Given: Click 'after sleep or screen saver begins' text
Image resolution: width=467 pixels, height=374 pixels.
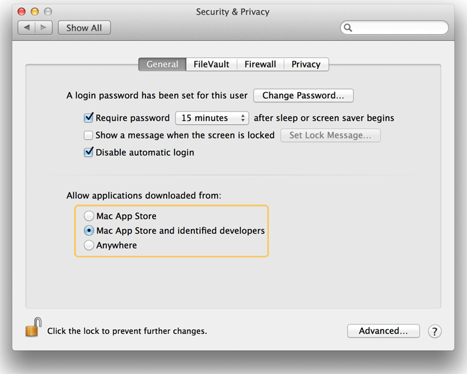Looking at the screenshot, I should click(324, 118).
